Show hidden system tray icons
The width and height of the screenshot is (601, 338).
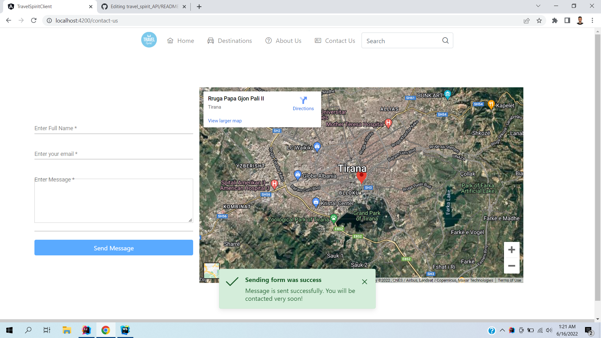coord(502,330)
